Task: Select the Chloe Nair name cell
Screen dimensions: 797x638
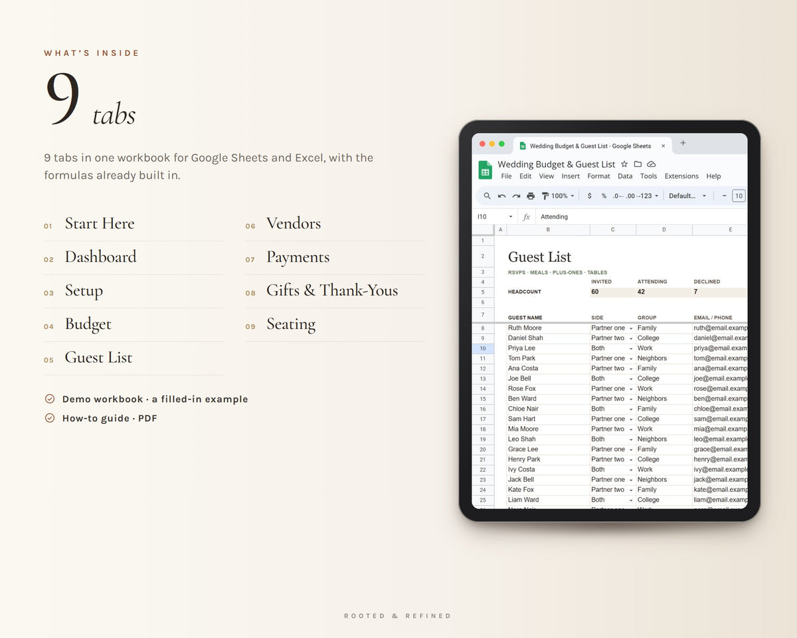Action: [548, 409]
